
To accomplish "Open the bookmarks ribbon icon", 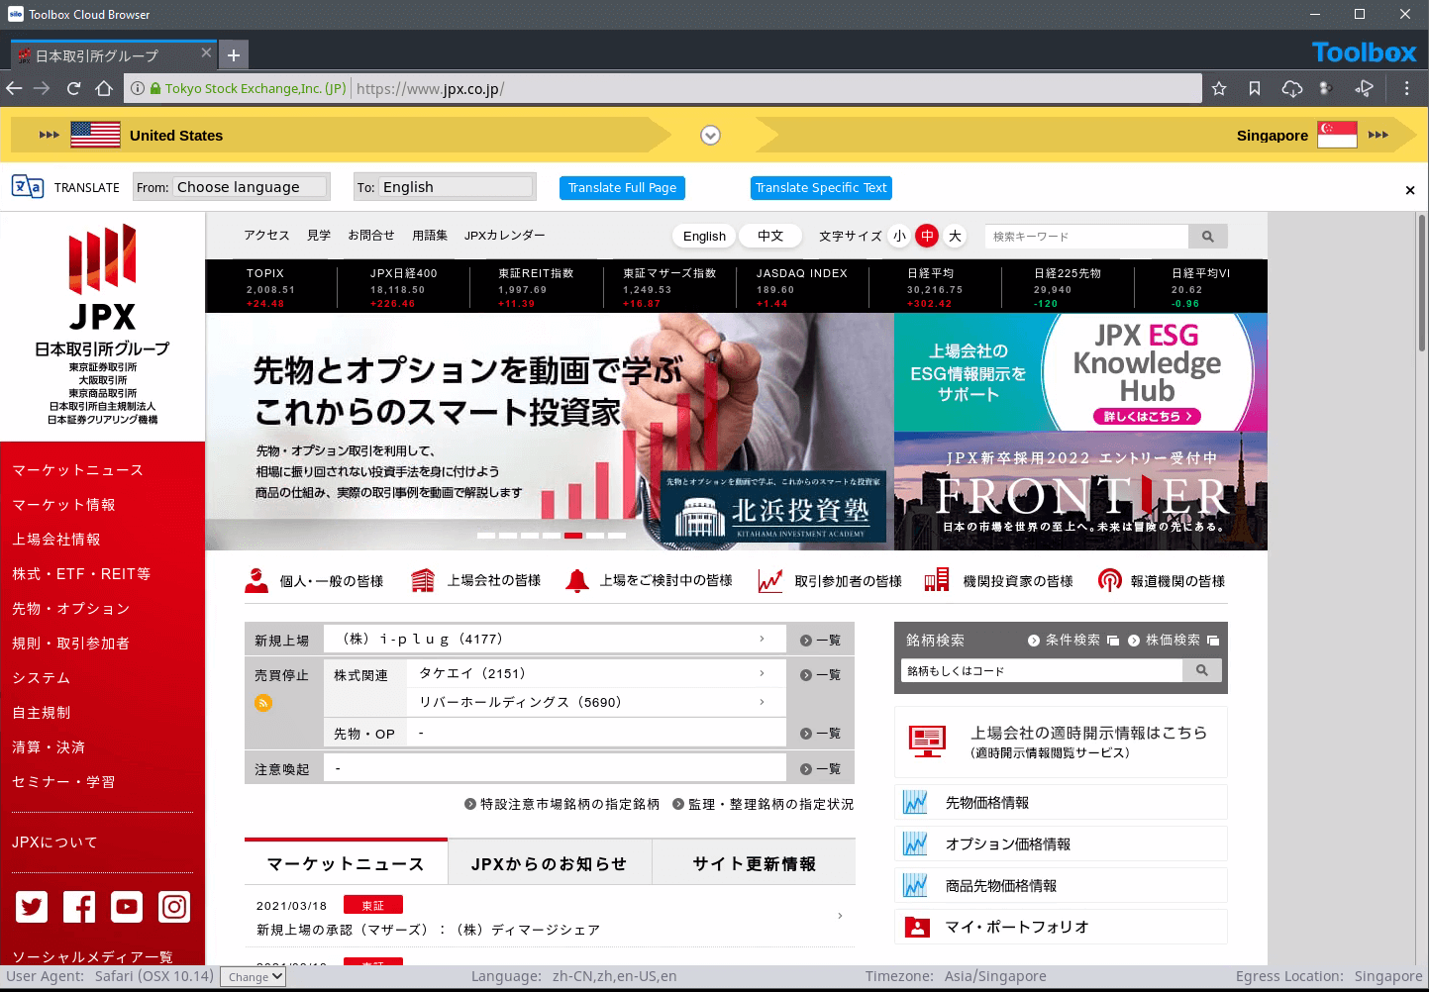I will (1255, 88).
